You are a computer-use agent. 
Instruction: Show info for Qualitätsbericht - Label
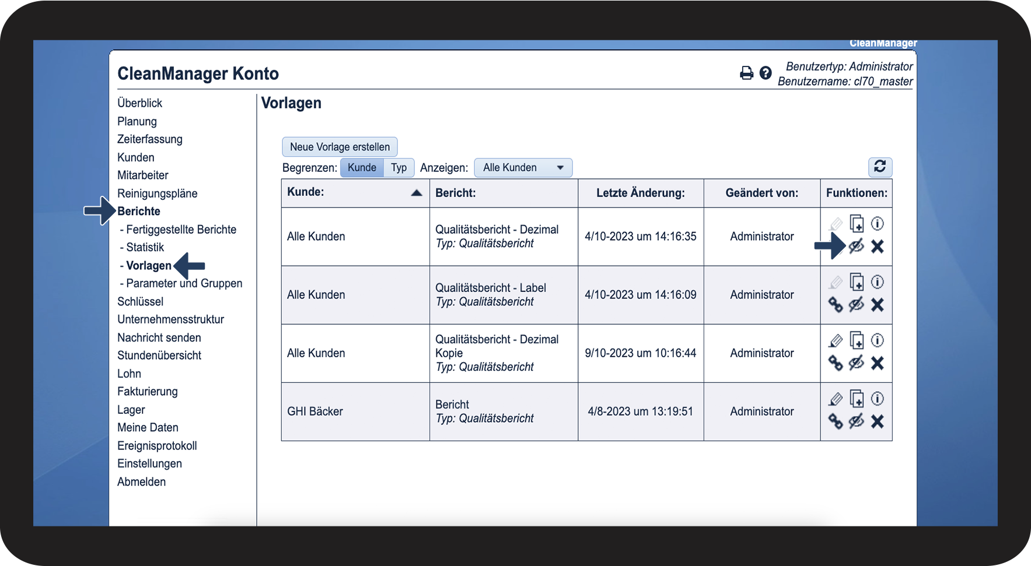coord(878,282)
